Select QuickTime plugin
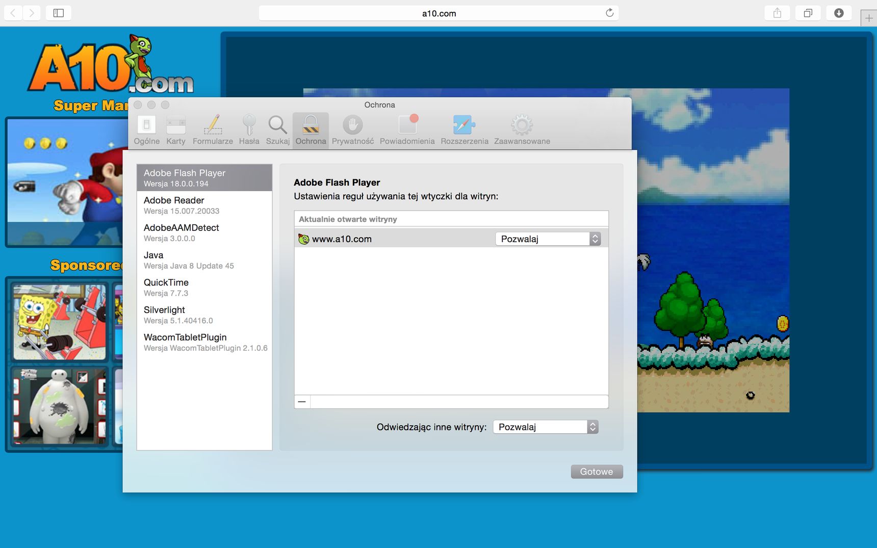Viewport: 877px width, 548px height. click(x=204, y=288)
